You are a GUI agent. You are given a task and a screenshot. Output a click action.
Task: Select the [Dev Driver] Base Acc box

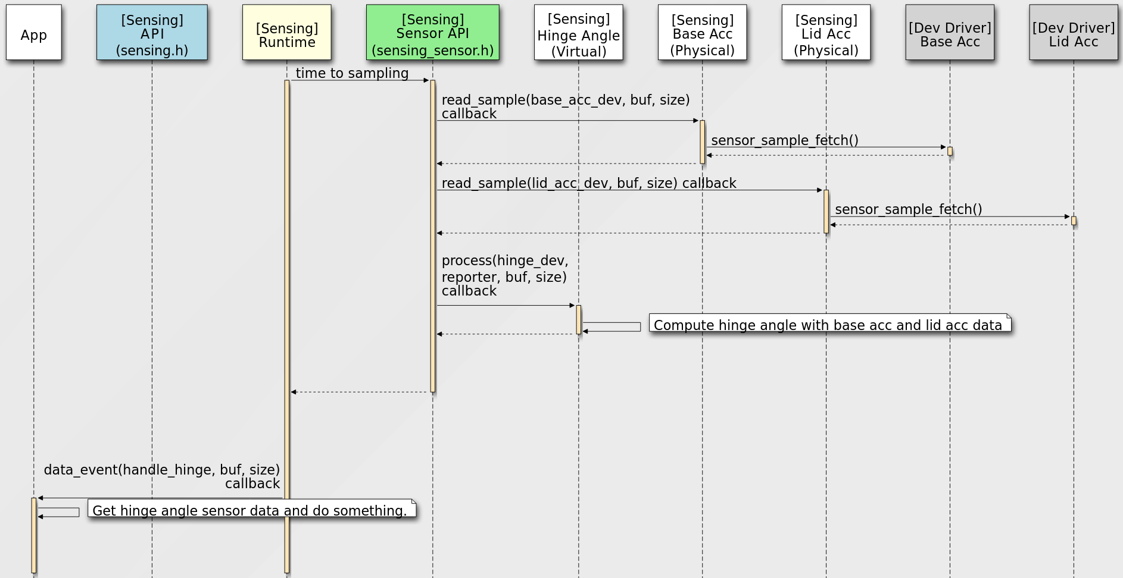pyautogui.click(x=949, y=33)
